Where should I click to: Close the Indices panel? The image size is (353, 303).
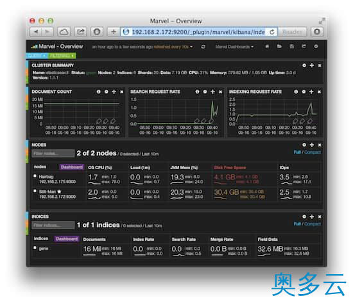[x=320, y=217]
